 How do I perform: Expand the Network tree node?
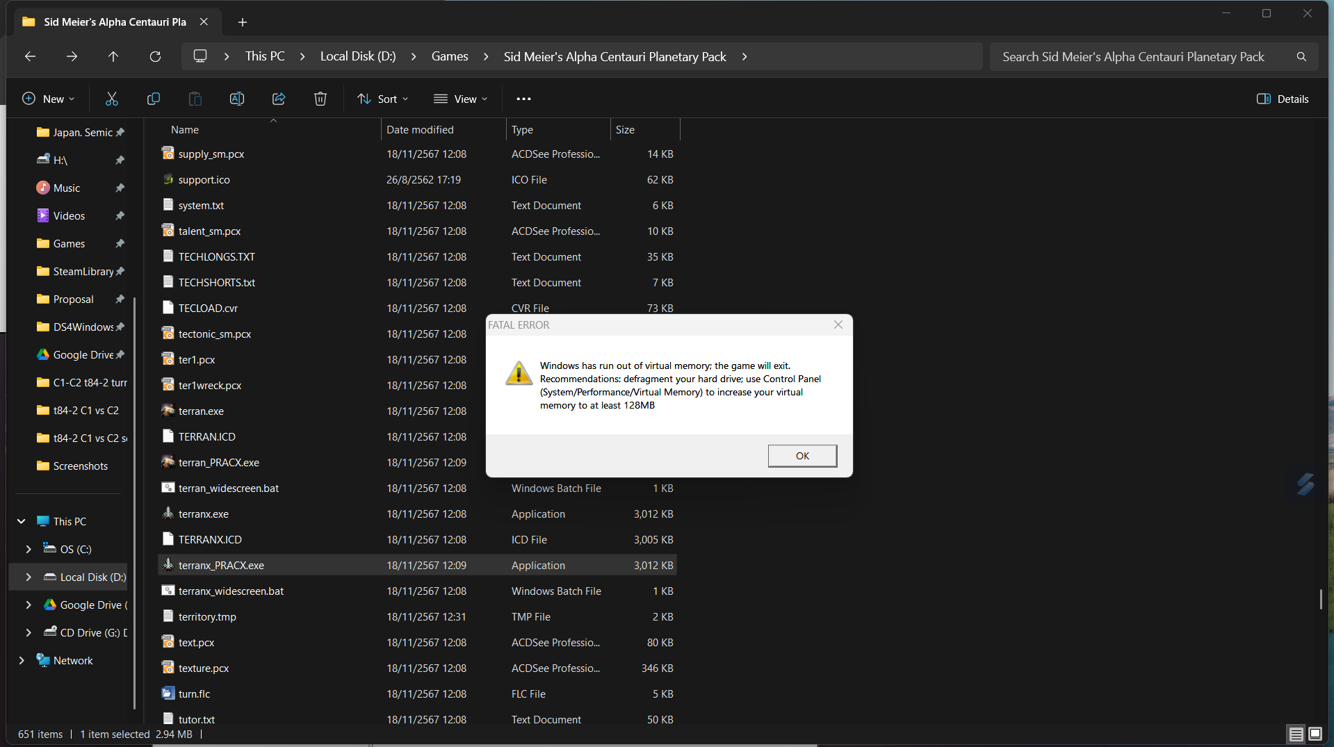click(22, 660)
